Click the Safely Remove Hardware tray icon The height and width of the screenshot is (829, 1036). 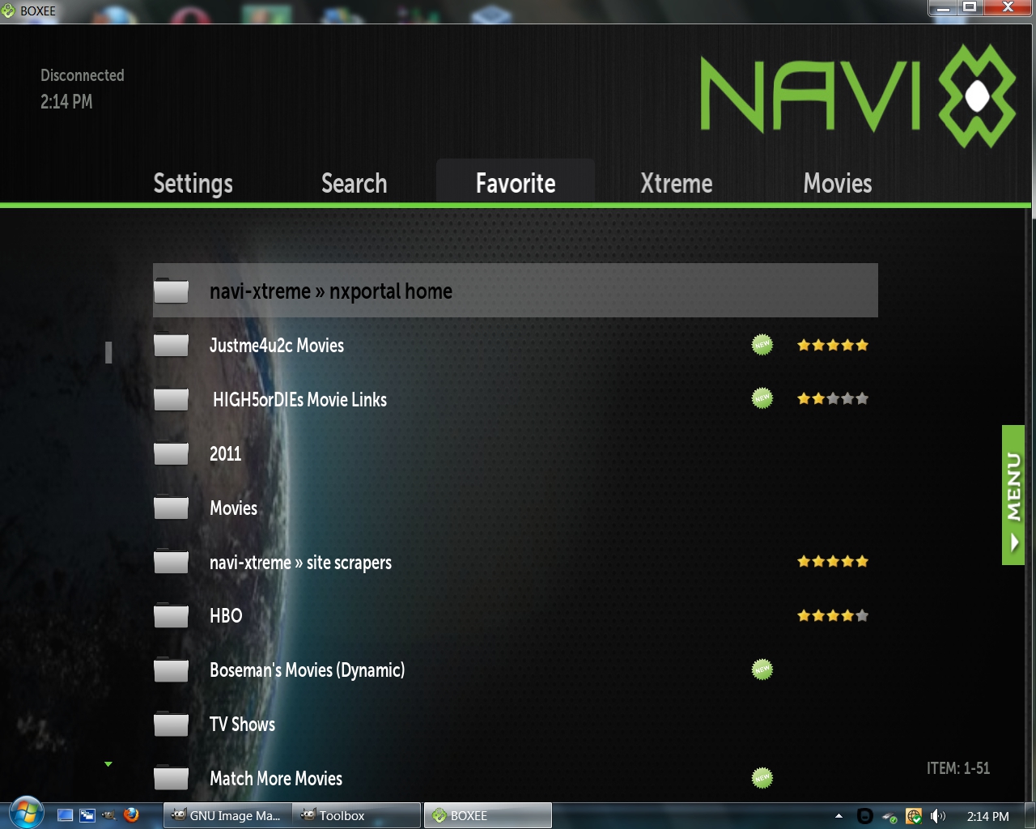pos(890,816)
